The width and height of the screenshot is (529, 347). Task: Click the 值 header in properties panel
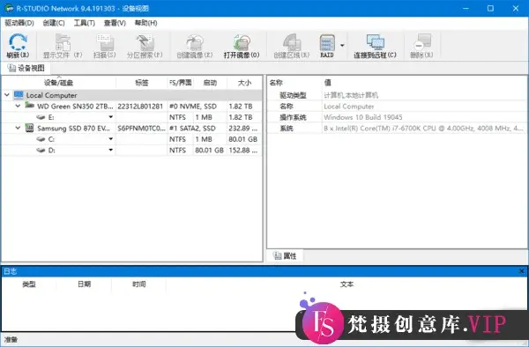click(327, 83)
